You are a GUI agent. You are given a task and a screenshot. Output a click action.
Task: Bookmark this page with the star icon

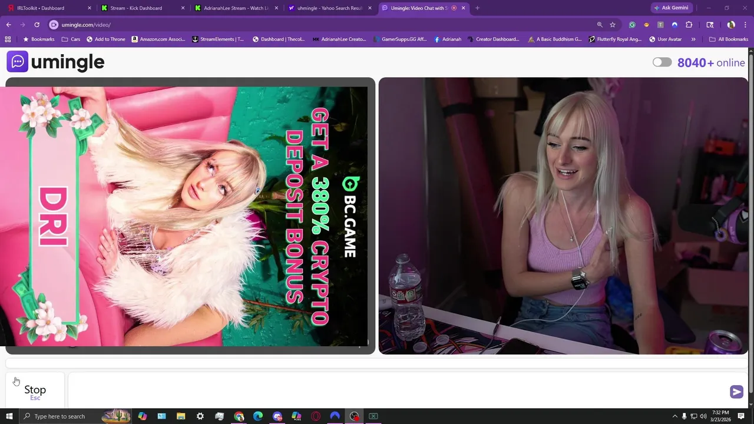point(613,25)
